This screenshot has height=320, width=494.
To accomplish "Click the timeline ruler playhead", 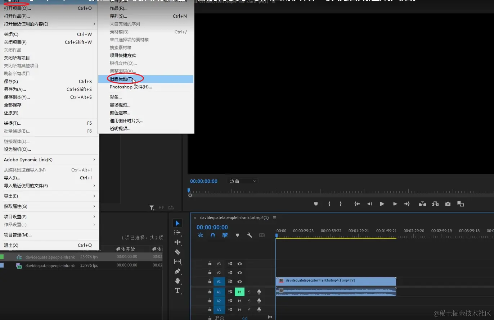I will [277, 236].
